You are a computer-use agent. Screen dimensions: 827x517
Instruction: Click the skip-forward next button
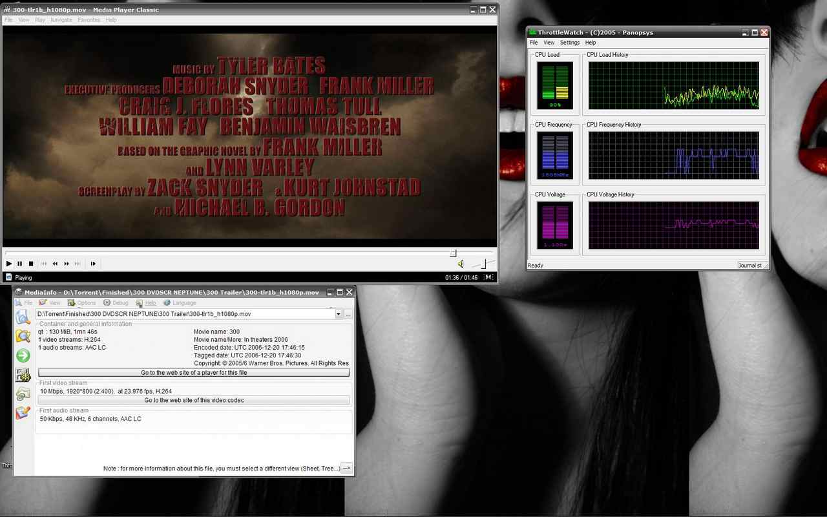coord(78,264)
